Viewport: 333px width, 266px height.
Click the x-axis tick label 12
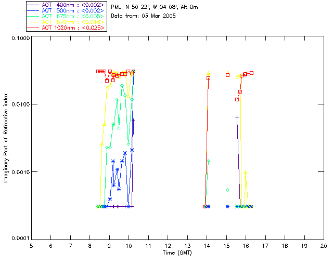[168, 246]
